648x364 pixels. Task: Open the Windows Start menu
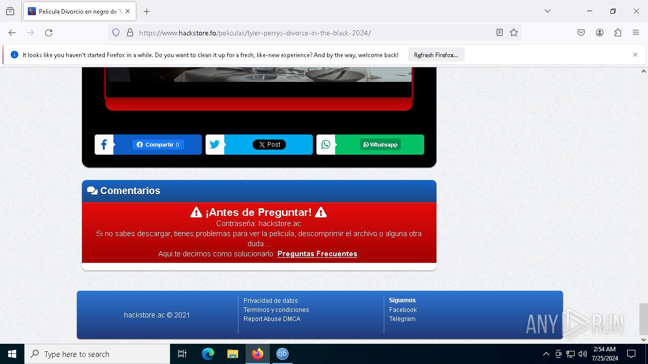click(12, 354)
